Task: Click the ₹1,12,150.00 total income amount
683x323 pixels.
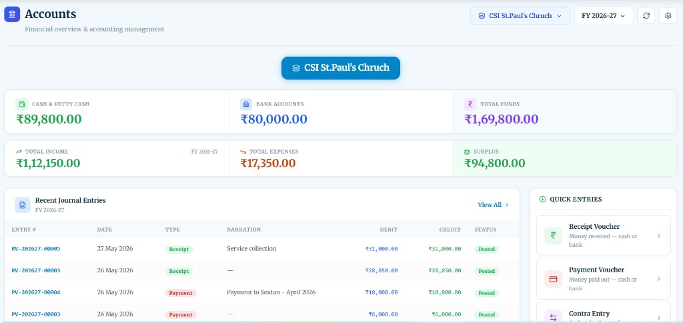Action: 48,164
